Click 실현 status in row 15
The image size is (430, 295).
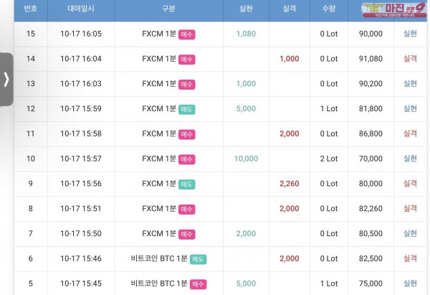pos(410,34)
